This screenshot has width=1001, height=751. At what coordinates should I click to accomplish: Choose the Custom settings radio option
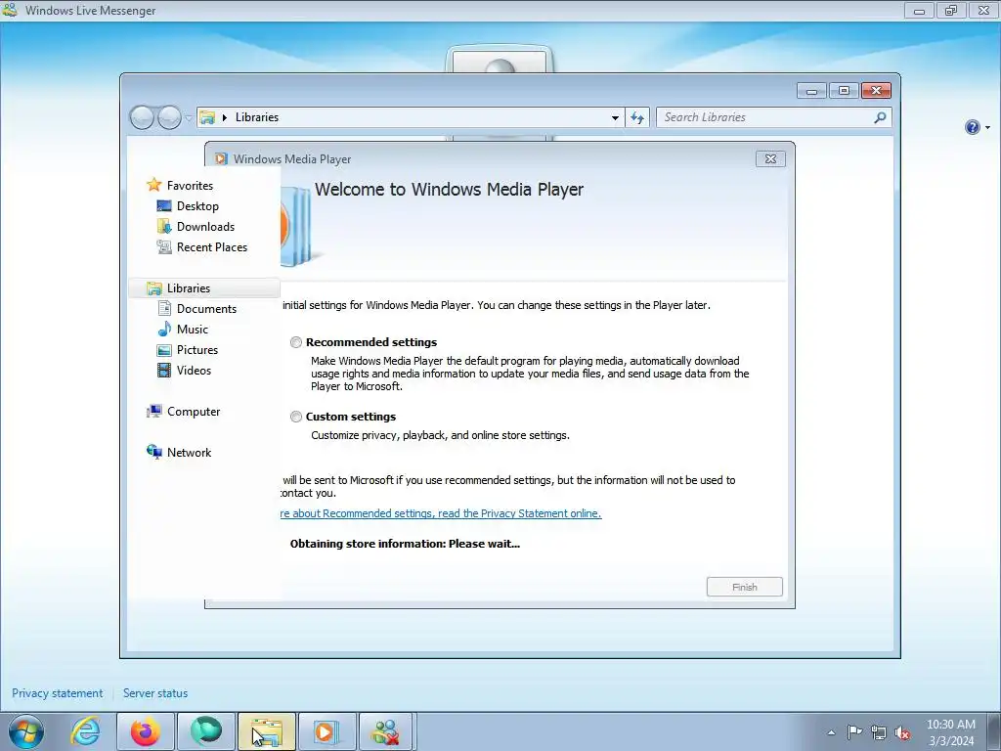pos(296,417)
